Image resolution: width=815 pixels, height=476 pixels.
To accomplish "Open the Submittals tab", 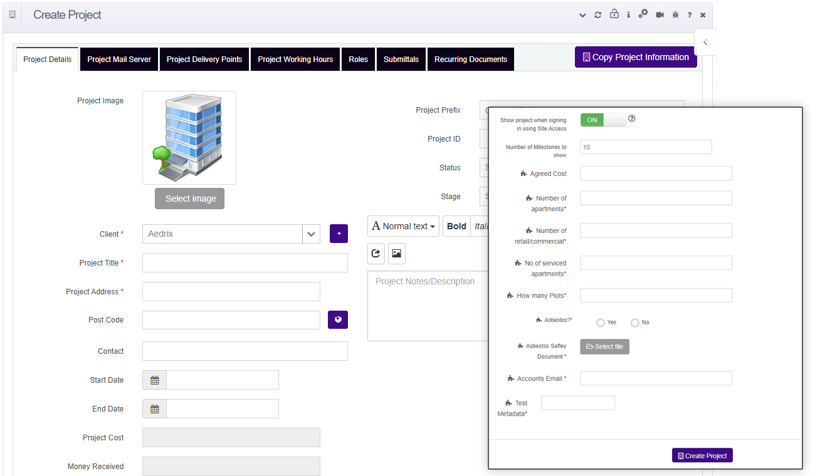I will pos(401,59).
